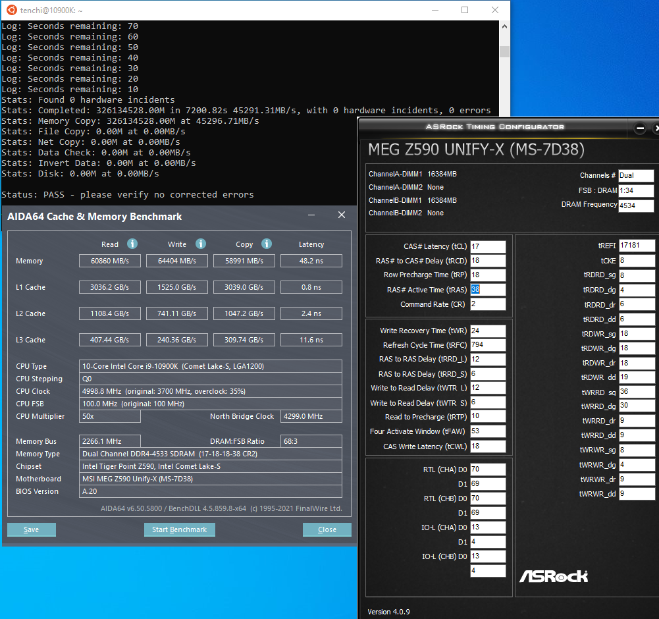Click the FSB : DRAM ratio field
This screenshot has width=659, height=619.
(636, 190)
